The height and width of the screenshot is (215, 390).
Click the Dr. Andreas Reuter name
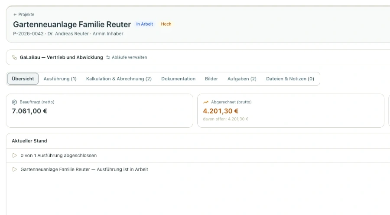[x=68, y=34]
